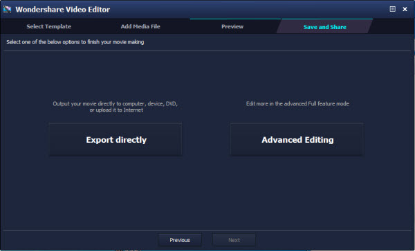Open the Preview tab
The image size is (415, 251).
point(232,26)
